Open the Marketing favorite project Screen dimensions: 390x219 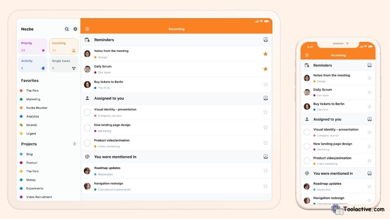tap(33, 99)
